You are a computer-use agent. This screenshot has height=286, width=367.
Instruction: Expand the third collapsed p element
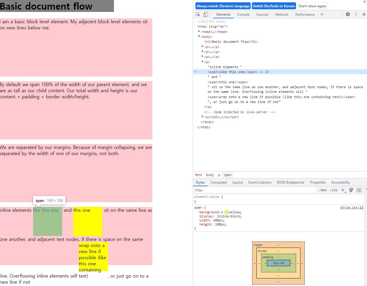[x=203, y=56]
